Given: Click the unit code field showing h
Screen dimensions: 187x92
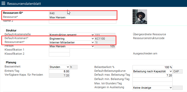Looking at the screenshot, I should click(x=74, y=67).
